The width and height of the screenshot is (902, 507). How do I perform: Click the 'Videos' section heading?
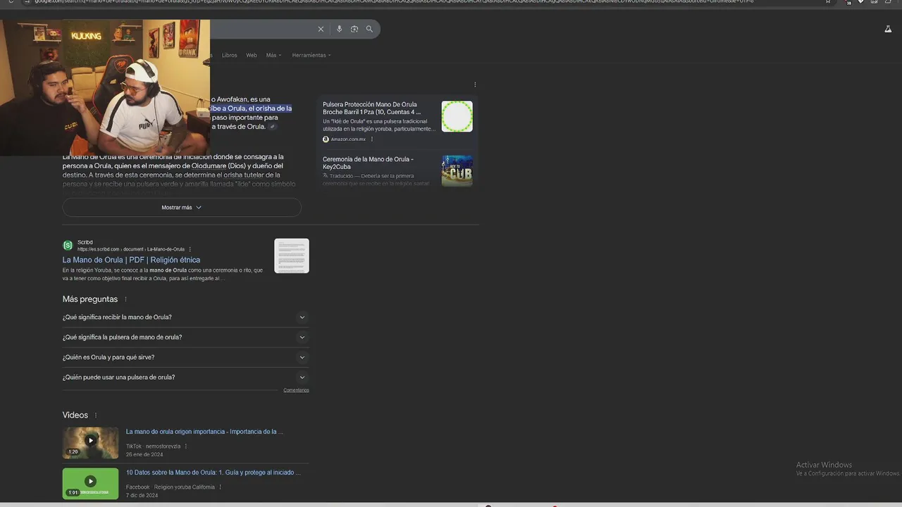point(75,415)
